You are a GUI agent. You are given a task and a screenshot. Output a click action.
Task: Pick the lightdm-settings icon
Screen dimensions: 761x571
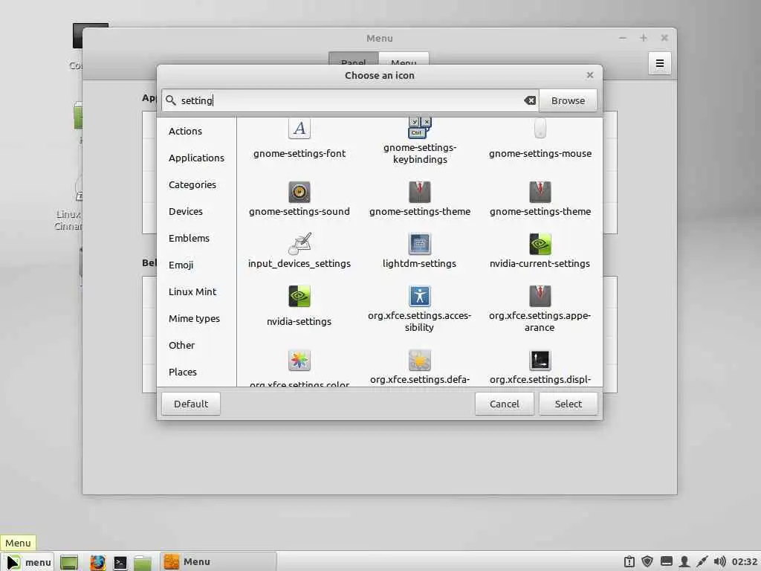[x=420, y=244]
